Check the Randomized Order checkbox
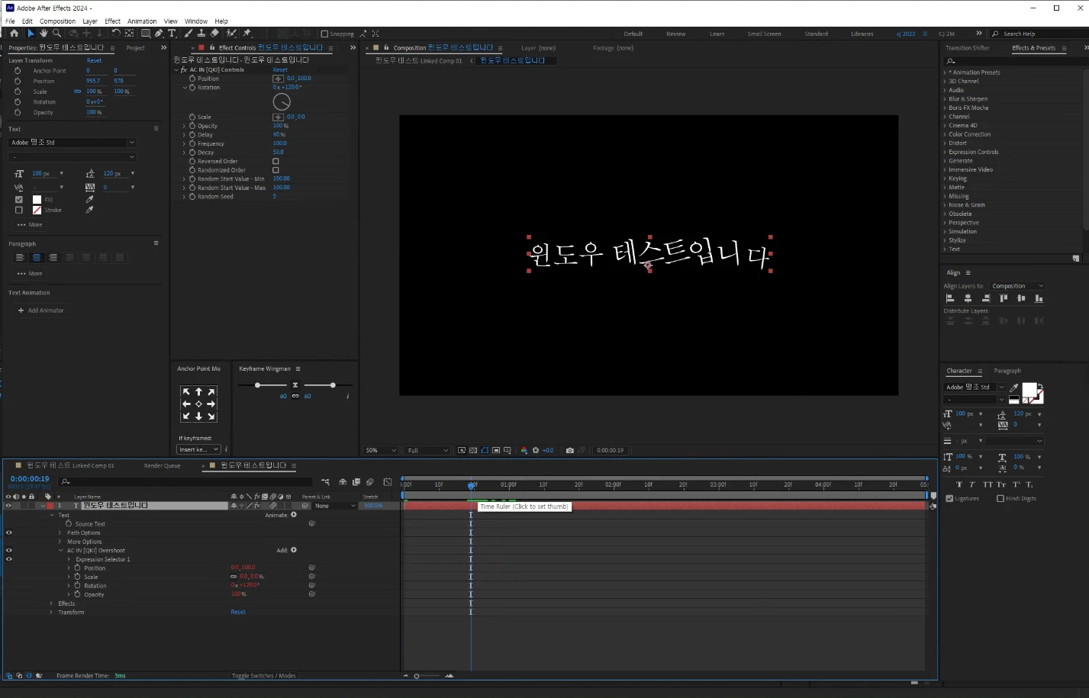The width and height of the screenshot is (1089, 698). (275, 170)
